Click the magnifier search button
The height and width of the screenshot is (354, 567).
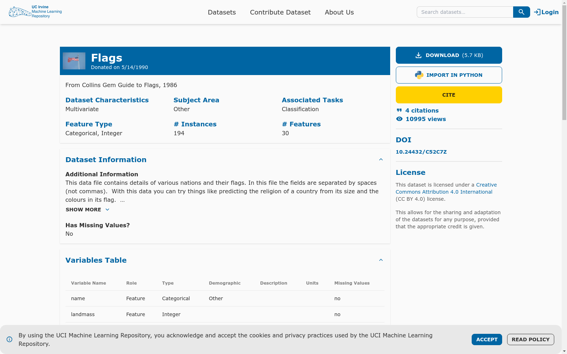521,12
